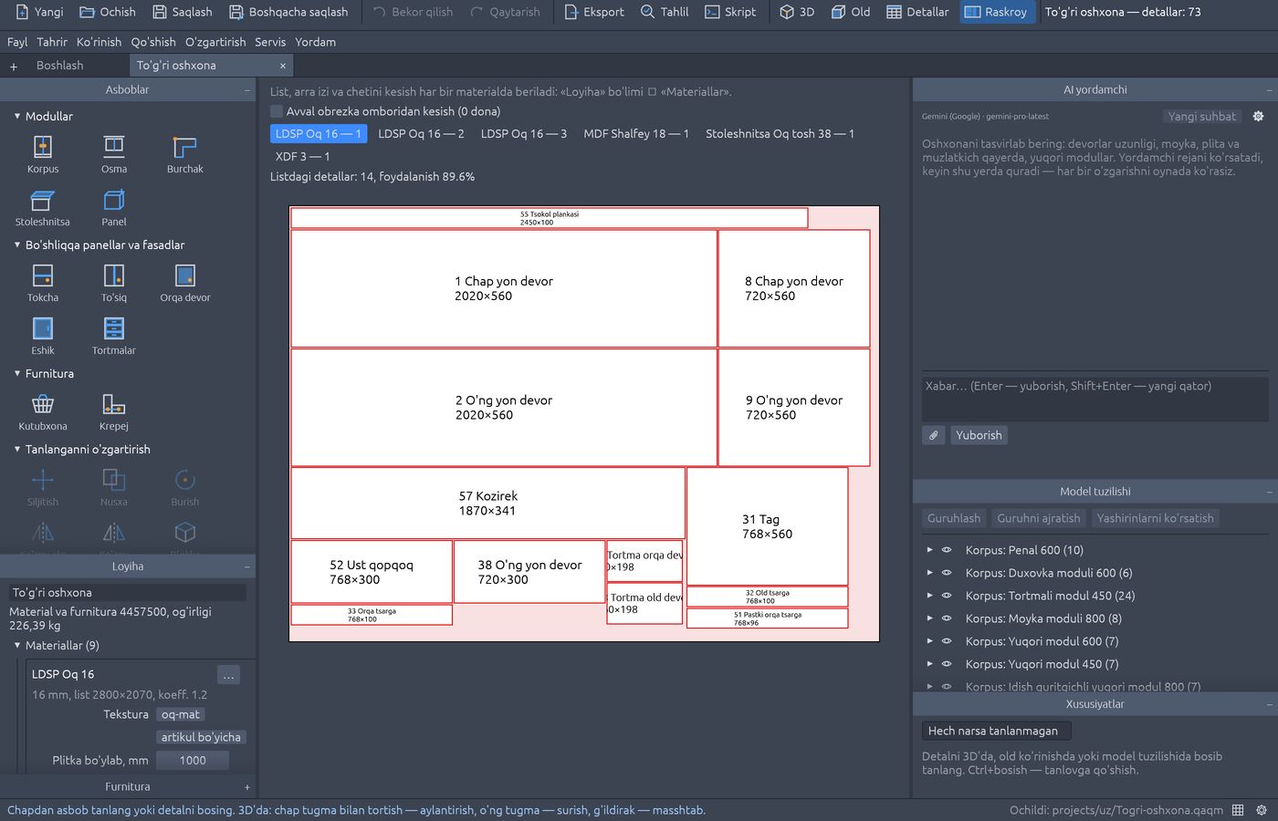Click the attachment paperclip button
Viewport: 1278px width, 821px height.
click(934, 435)
